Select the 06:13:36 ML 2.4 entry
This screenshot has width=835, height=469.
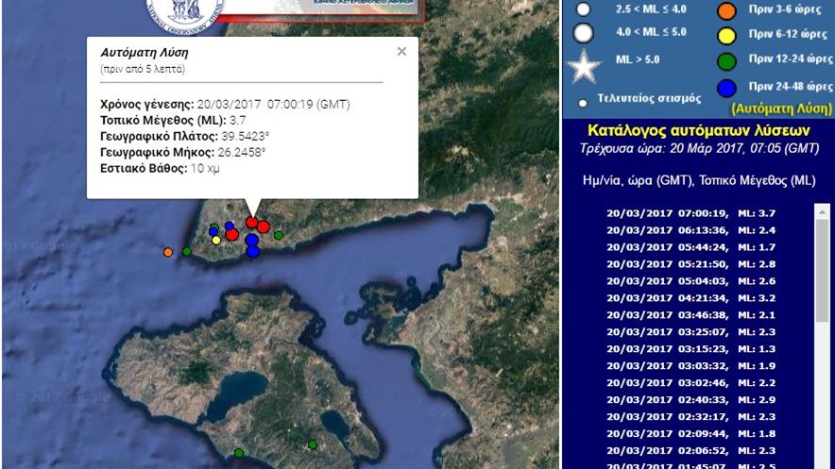pos(690,230)
